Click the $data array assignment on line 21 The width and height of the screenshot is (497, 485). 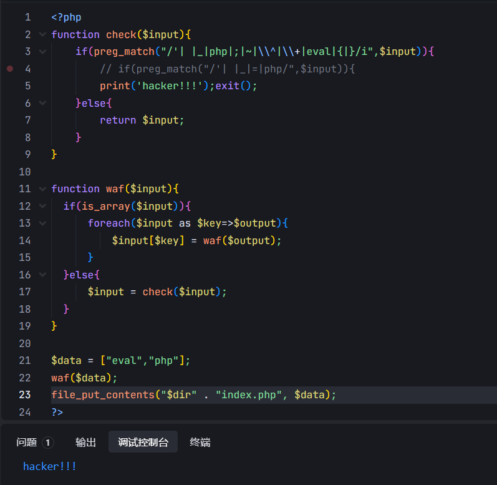click(x=120, y=360)
